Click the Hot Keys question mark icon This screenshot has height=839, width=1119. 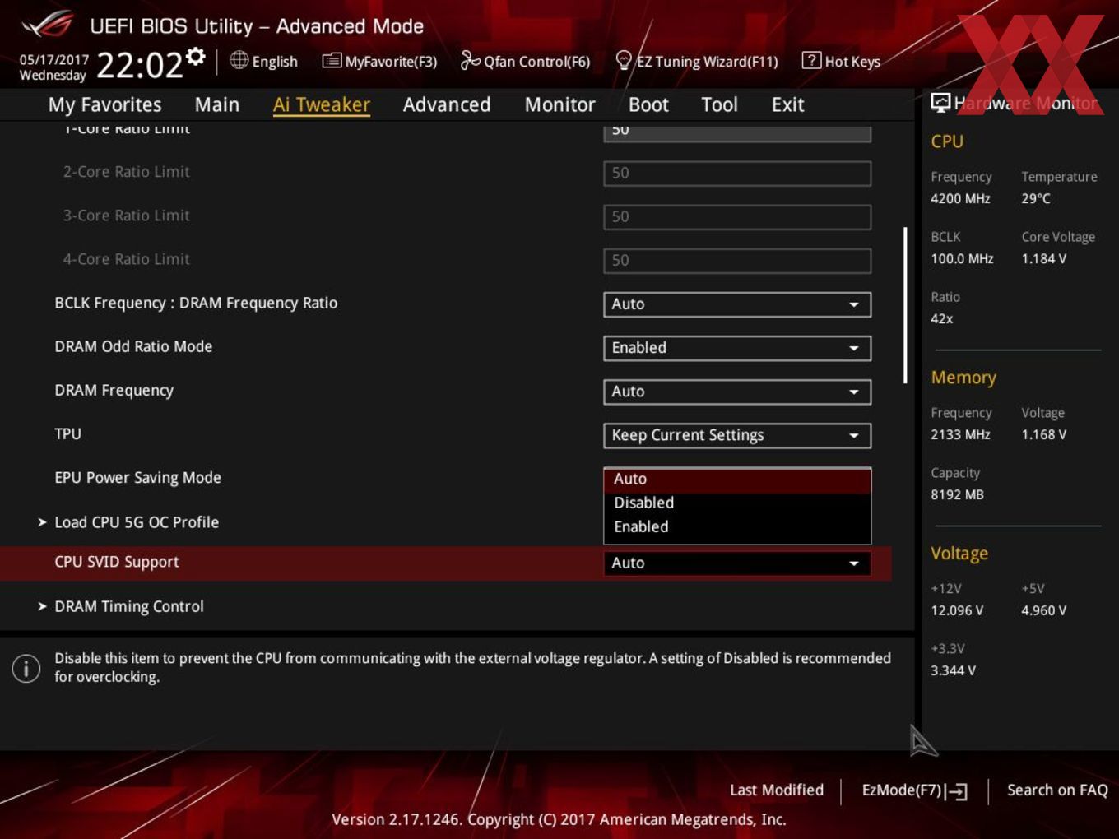point(811,60)
